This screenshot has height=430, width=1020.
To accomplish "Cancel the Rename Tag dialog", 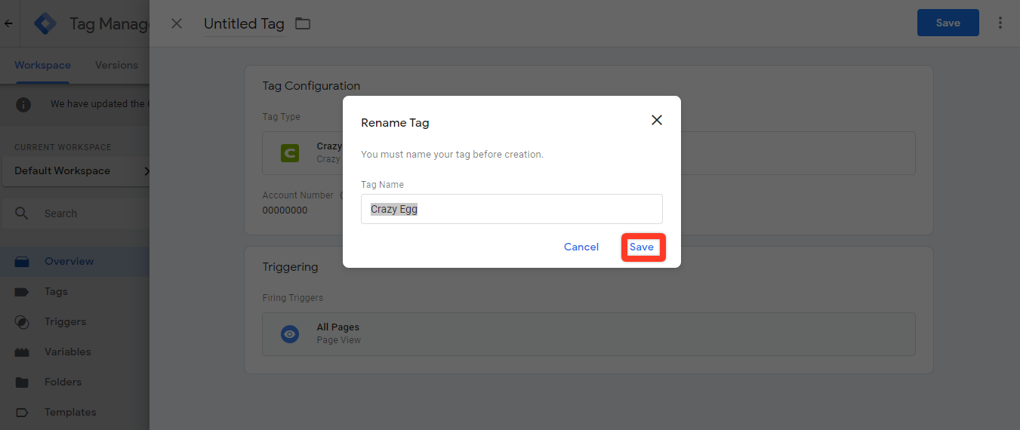I will click(581, 247).
